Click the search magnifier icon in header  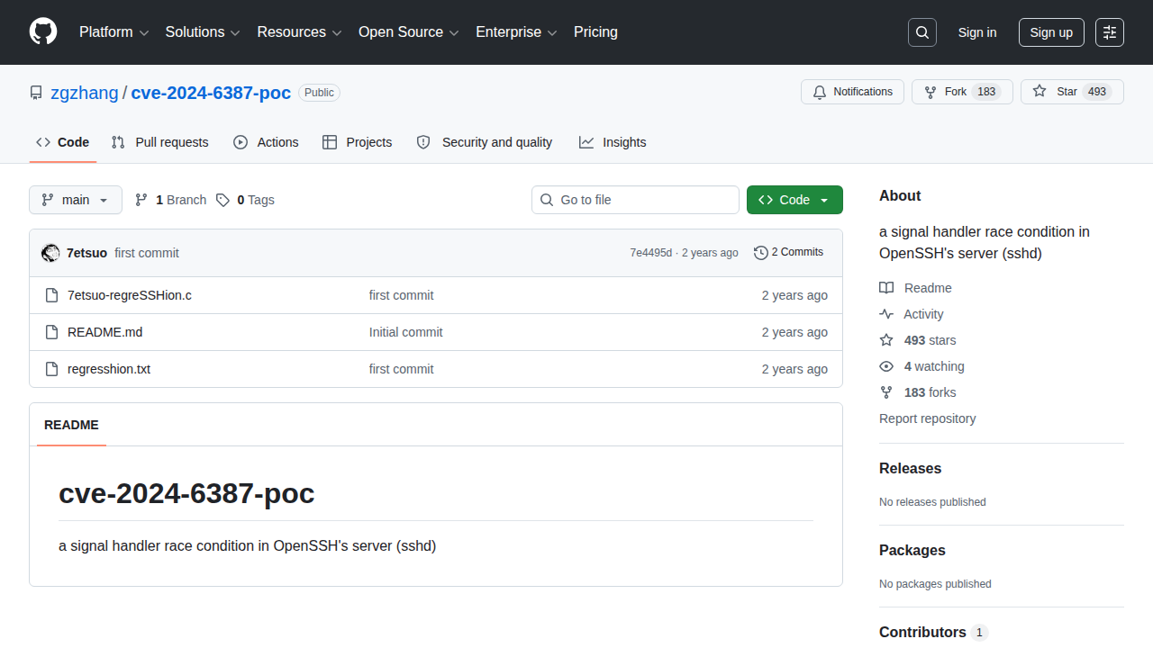tap(922, 32)
